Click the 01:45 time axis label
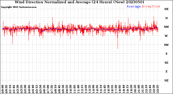 point(14,89)
